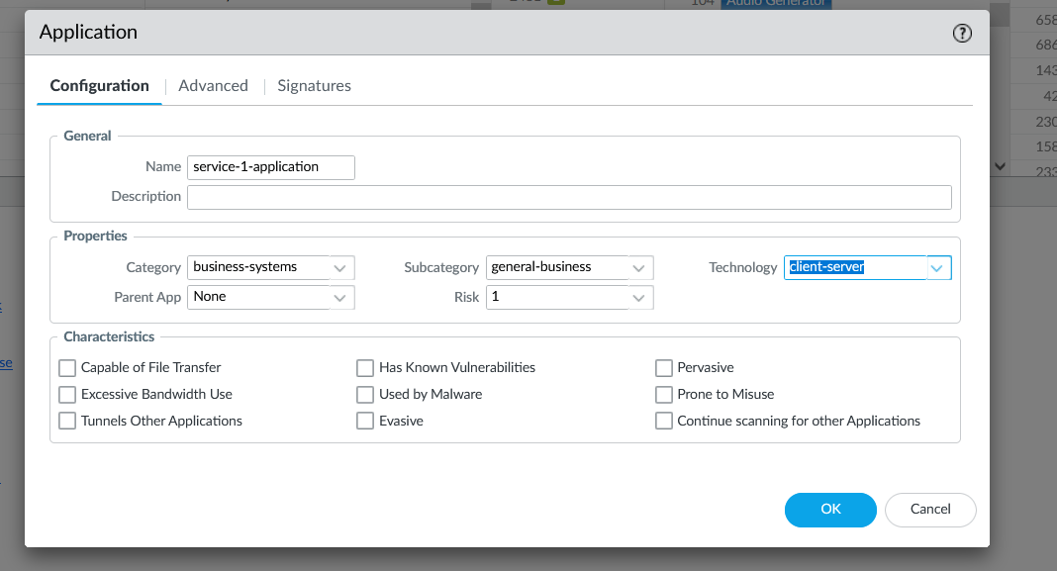Viewport: 1057px width, 571px height.
Task: Expand the Technology dropdown
Action: click(x=936, y=267)
